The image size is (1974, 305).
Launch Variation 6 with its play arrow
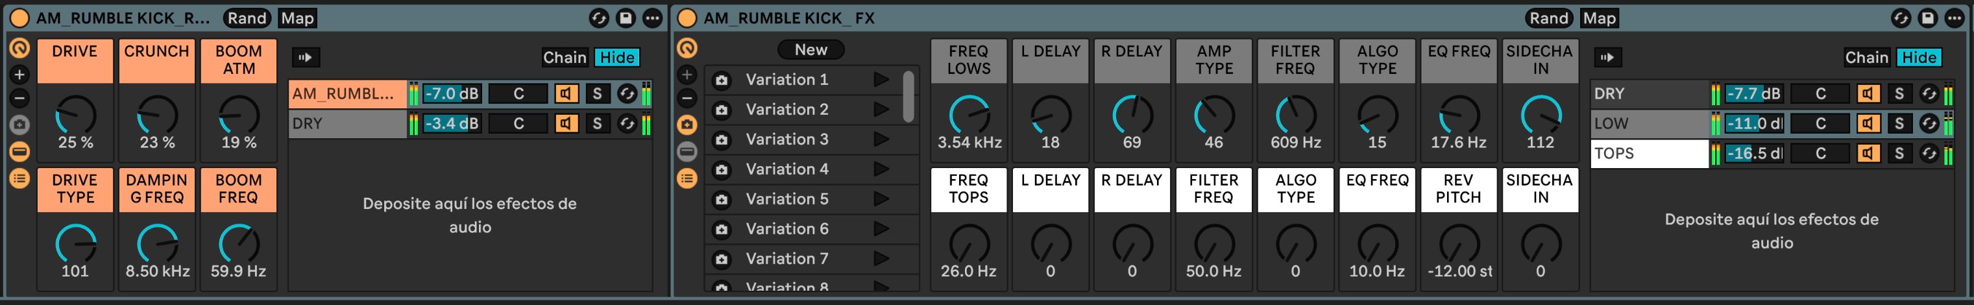pyautogui.click(x=881, y=228)
